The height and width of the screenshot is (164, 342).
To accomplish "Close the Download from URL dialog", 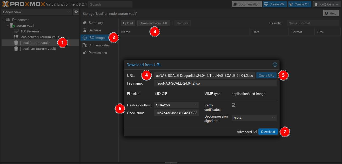I will click(275, 65).
